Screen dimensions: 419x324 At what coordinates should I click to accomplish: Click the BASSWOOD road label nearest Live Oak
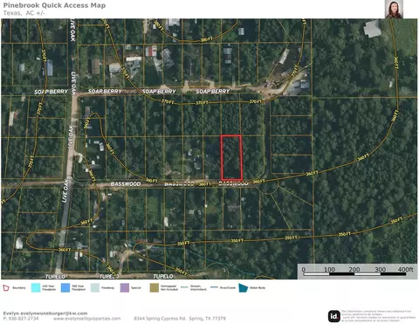click(126, 184)
